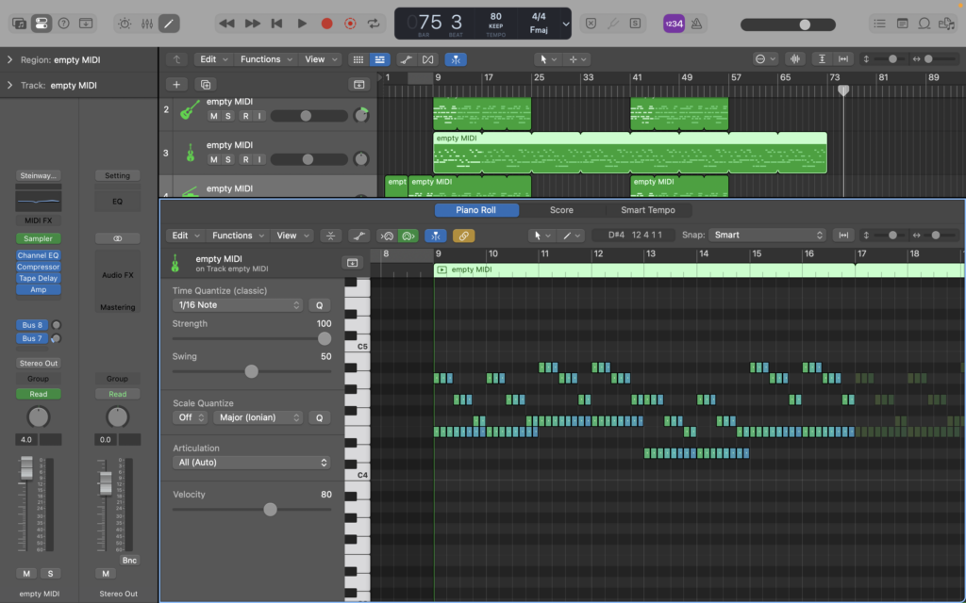Click the yellow link button in Piano Roll

[463, 236]
